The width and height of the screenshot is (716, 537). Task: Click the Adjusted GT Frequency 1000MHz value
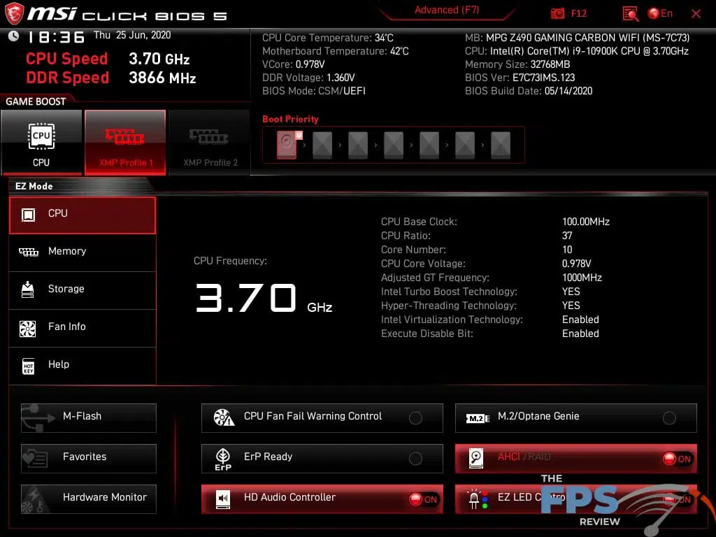pos(582,278)
